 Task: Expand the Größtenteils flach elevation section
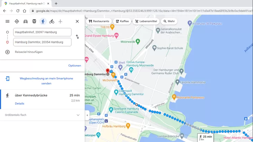point(78,115)
